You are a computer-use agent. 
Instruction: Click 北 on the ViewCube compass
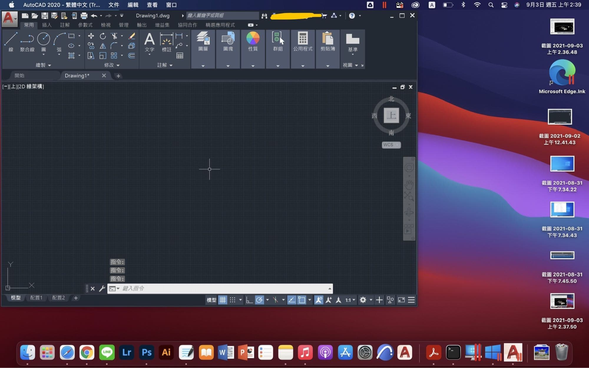pos(391,99)
